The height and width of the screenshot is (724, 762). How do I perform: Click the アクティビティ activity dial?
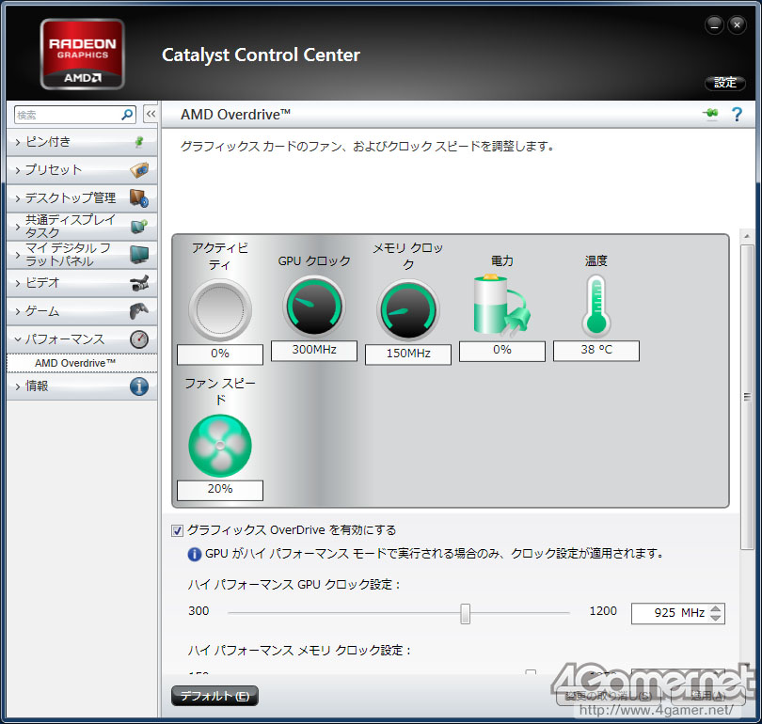pyautogui.click(x=220, y=309)
